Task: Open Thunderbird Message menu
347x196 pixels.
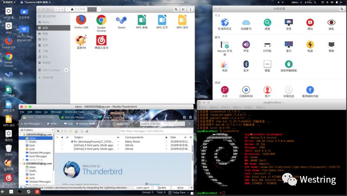Action: click(x=56, y=112)
